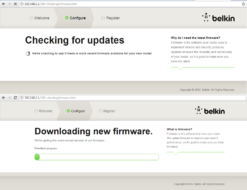
Task: Click the back arrow in the bottom browser
Action: [4, 98]
